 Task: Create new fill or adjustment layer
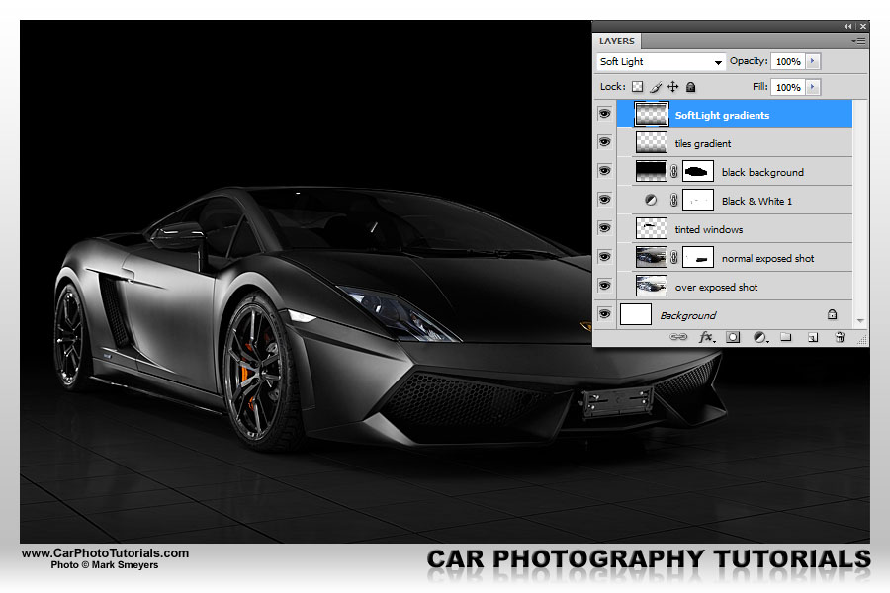(x=760, y=337)
